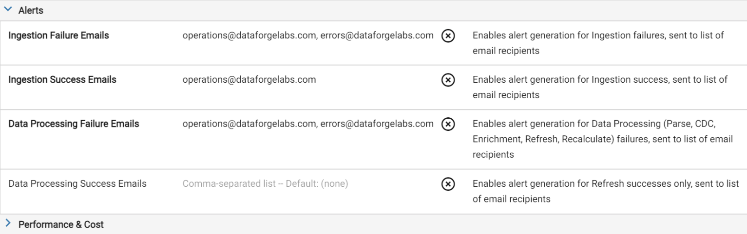This screenshot has width=747, height=234.
Task: Edit the Ingestion Success Emails recipient field
Action: click(308, 80)
